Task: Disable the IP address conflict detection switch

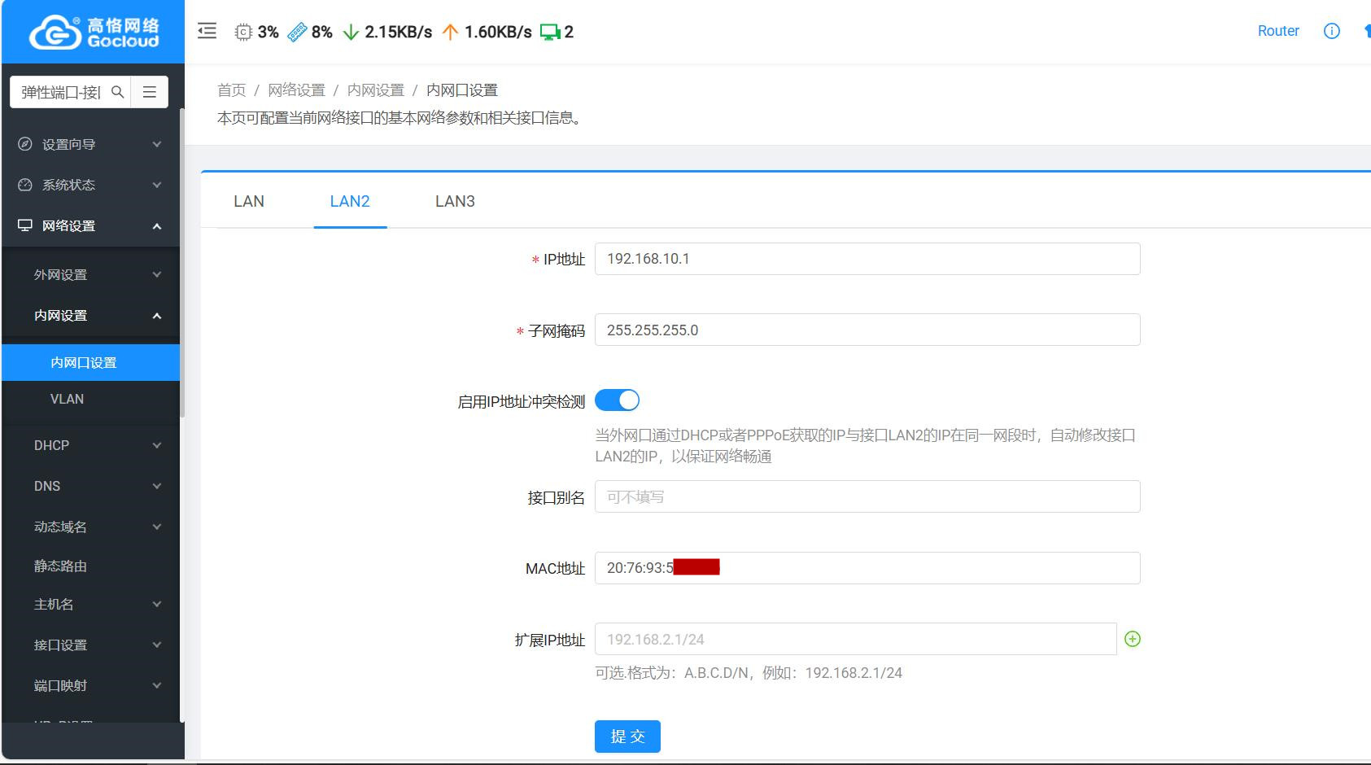Action: pos(617,400)
